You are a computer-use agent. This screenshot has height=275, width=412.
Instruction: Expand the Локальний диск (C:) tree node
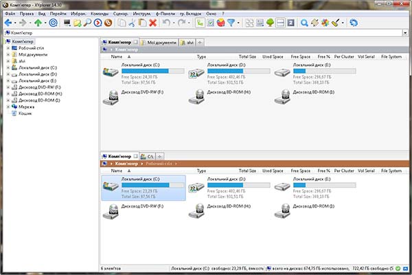[7, 67]
